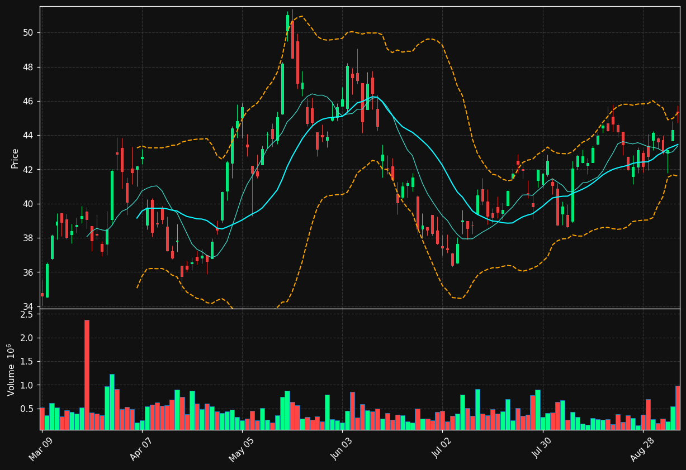Click the price tick label "44"
Image resolution: width=686 pixels, height=470 pixels.
click(x=29, y=136)
